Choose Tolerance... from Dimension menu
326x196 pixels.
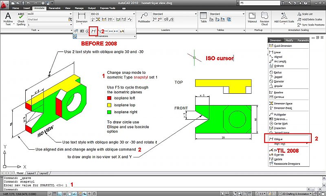[281, 119]
